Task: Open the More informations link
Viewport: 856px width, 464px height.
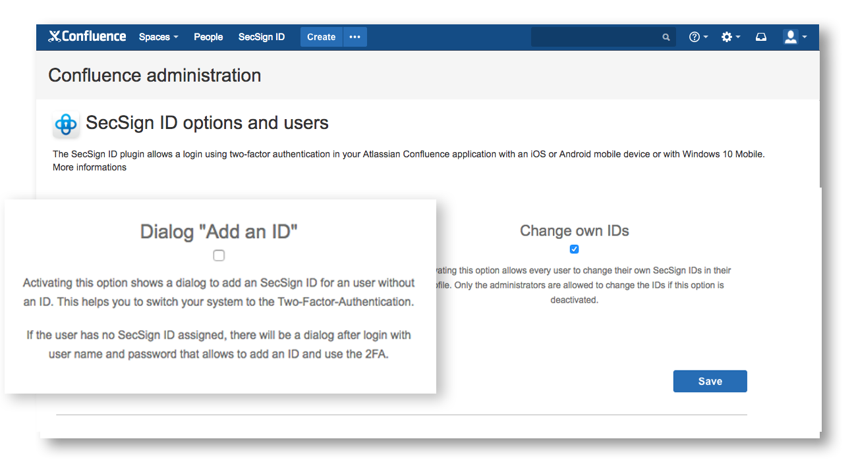Action: 89,167
